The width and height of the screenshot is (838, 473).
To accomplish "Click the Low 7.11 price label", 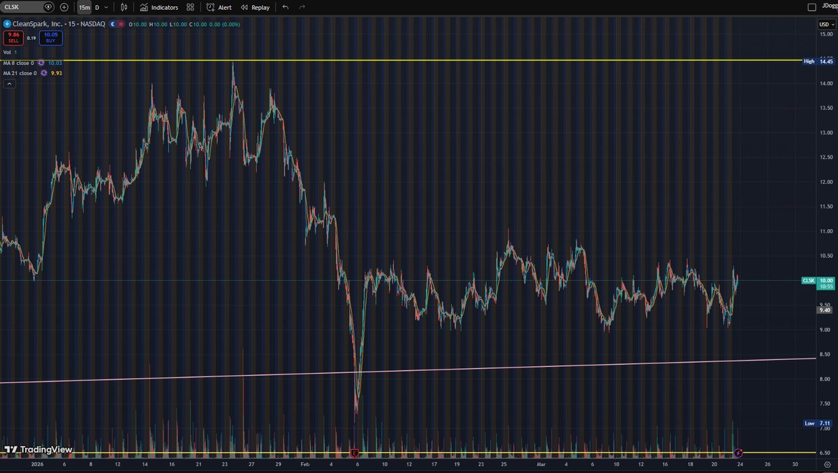I will [x=818, y=423].
